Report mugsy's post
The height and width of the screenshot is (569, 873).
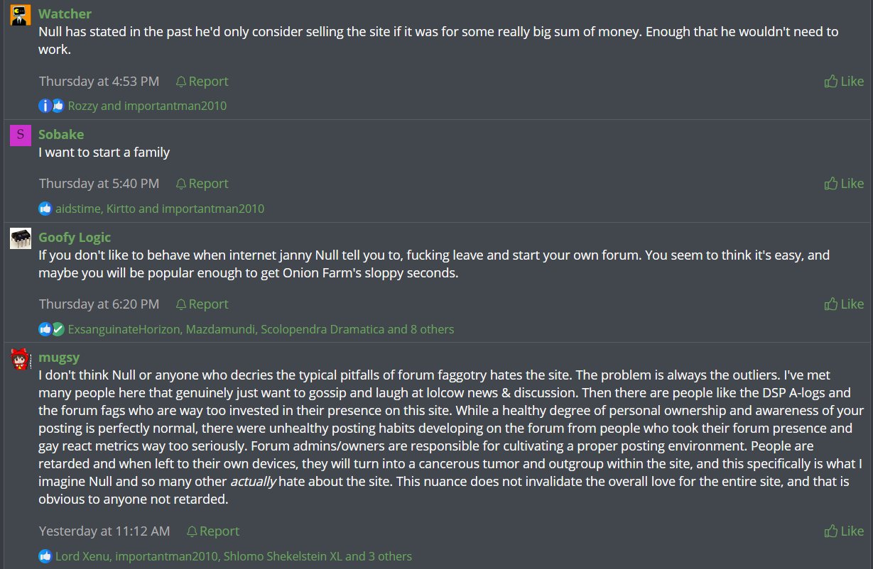213,531
